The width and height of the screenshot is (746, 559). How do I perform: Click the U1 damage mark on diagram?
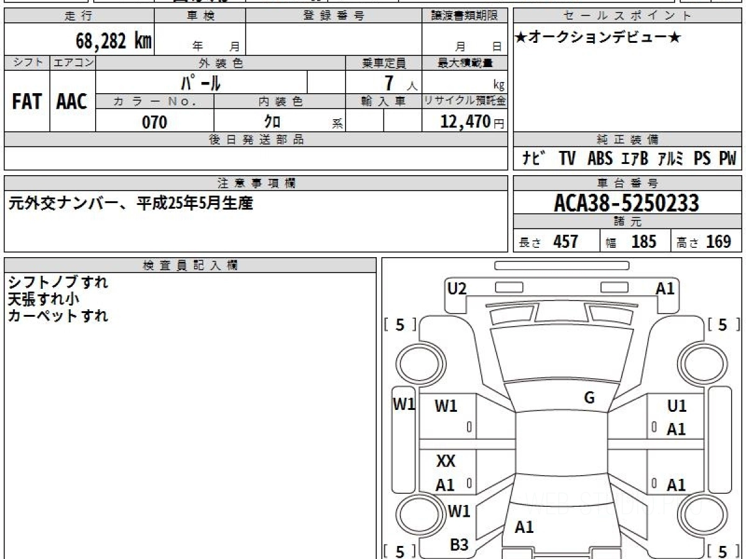(676, 406)
